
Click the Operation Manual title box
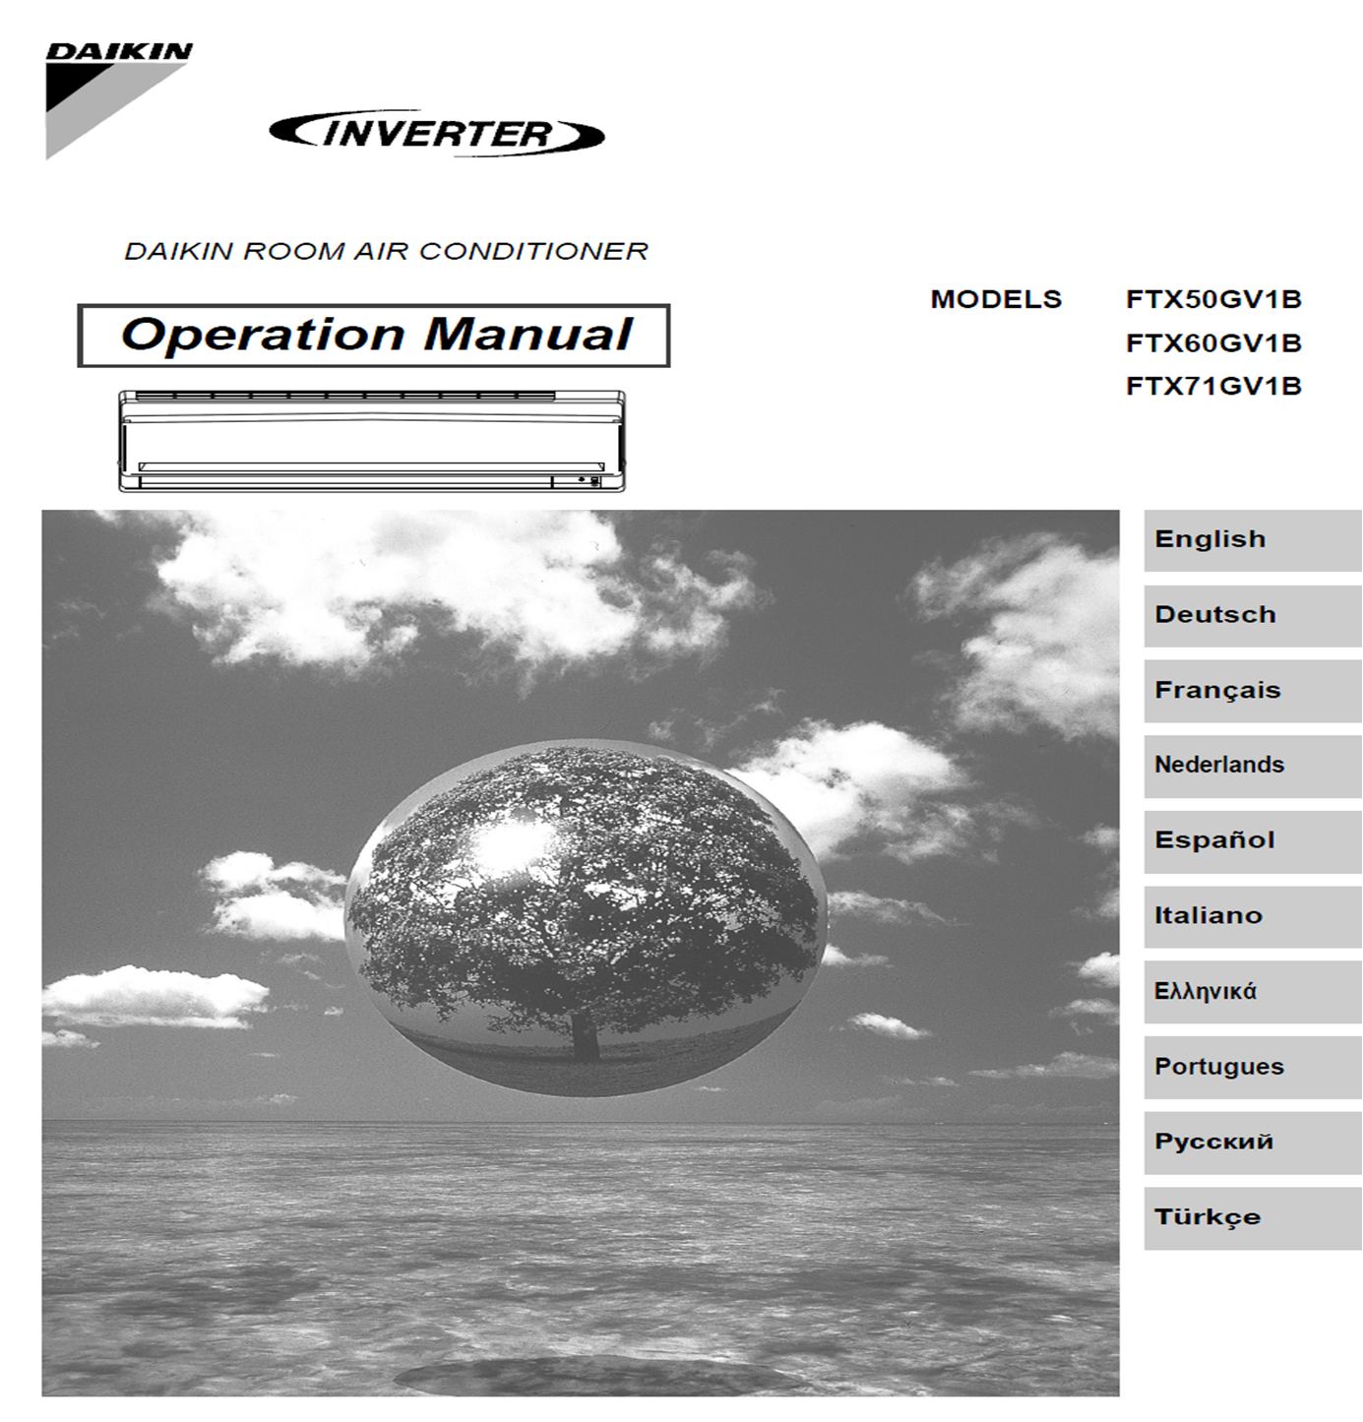pos(374,336)
